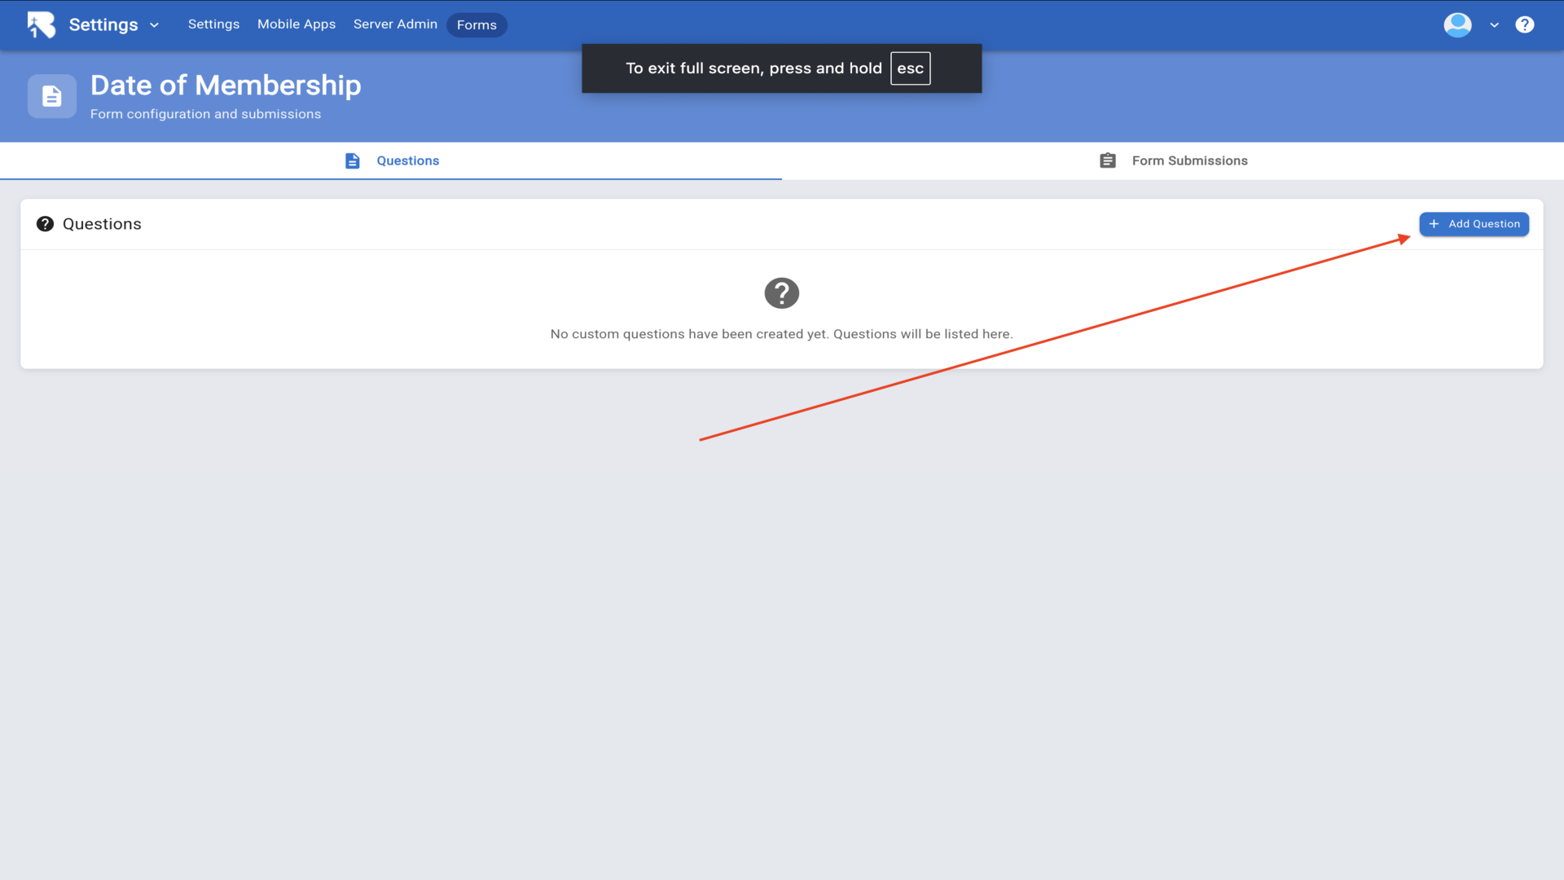
Task: Switch to the Form Submissions tab
Action: (x=1189, y=161)
